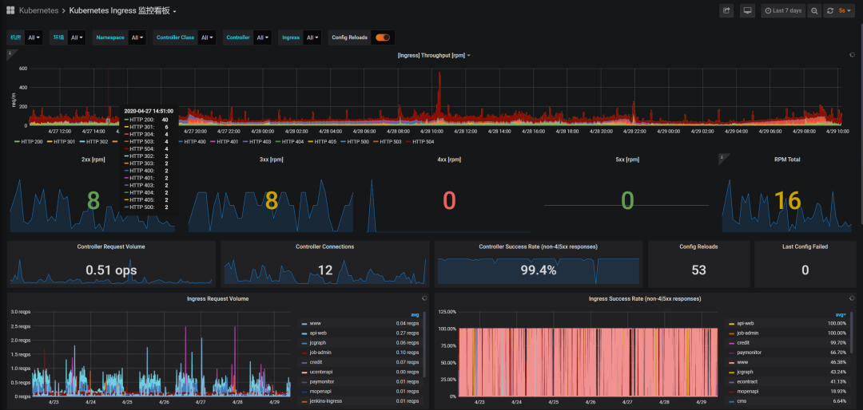Click the credit color swatch in Success Rate
863x410 pixels.
pyautogui.click(x=731, y=343)
